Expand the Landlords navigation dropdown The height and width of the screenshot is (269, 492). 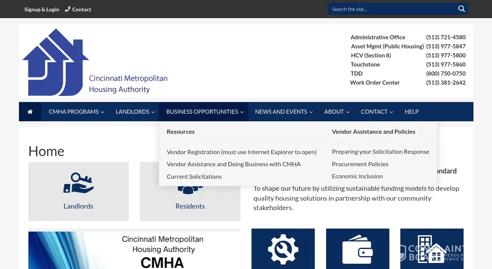[135, 112]
